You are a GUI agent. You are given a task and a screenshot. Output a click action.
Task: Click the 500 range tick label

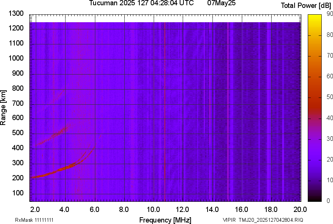(x=18, y=133)
